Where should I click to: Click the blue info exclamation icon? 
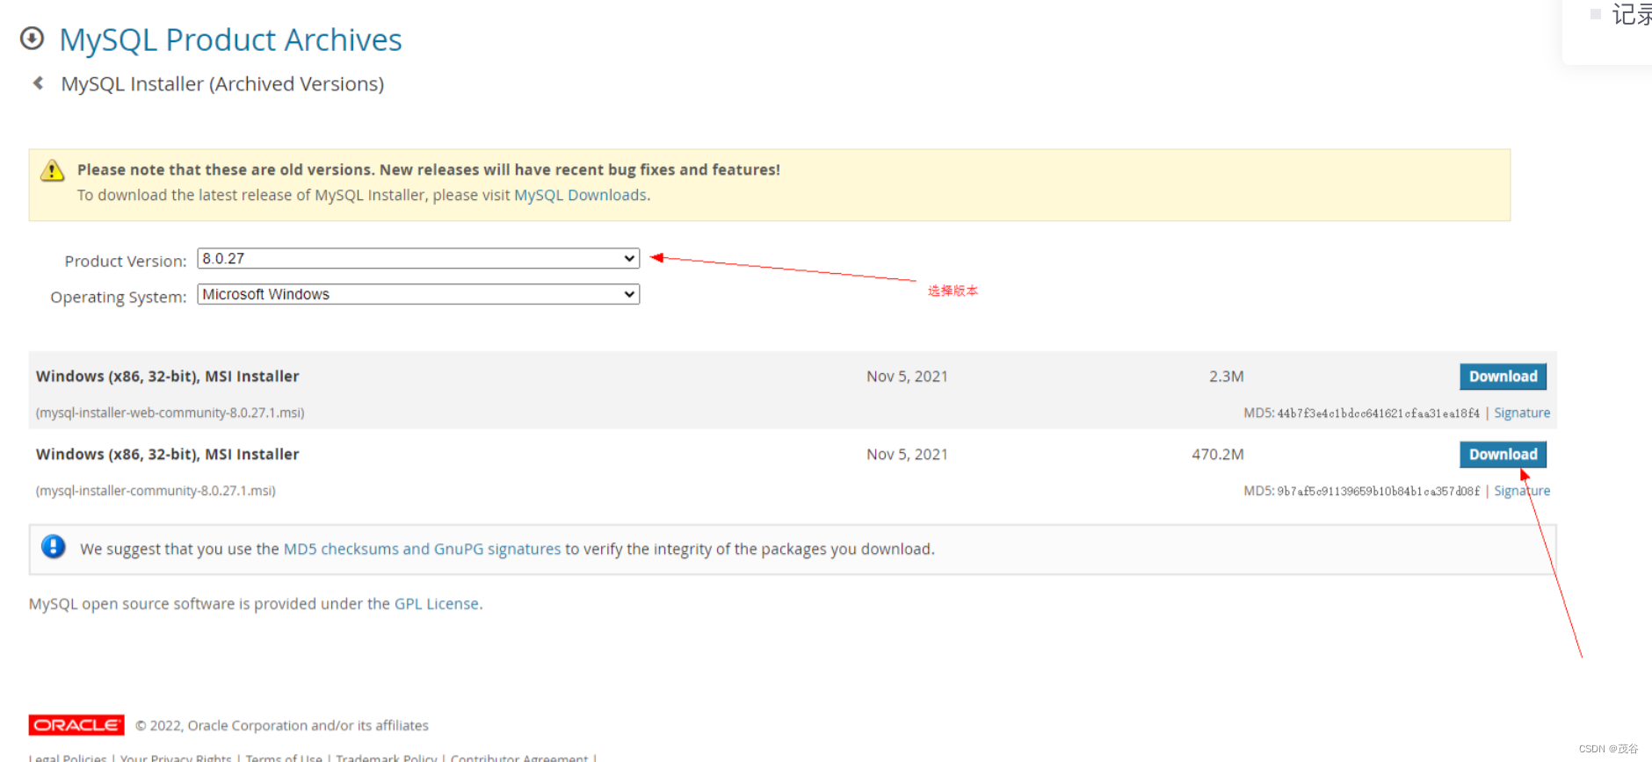pos(54,547)
